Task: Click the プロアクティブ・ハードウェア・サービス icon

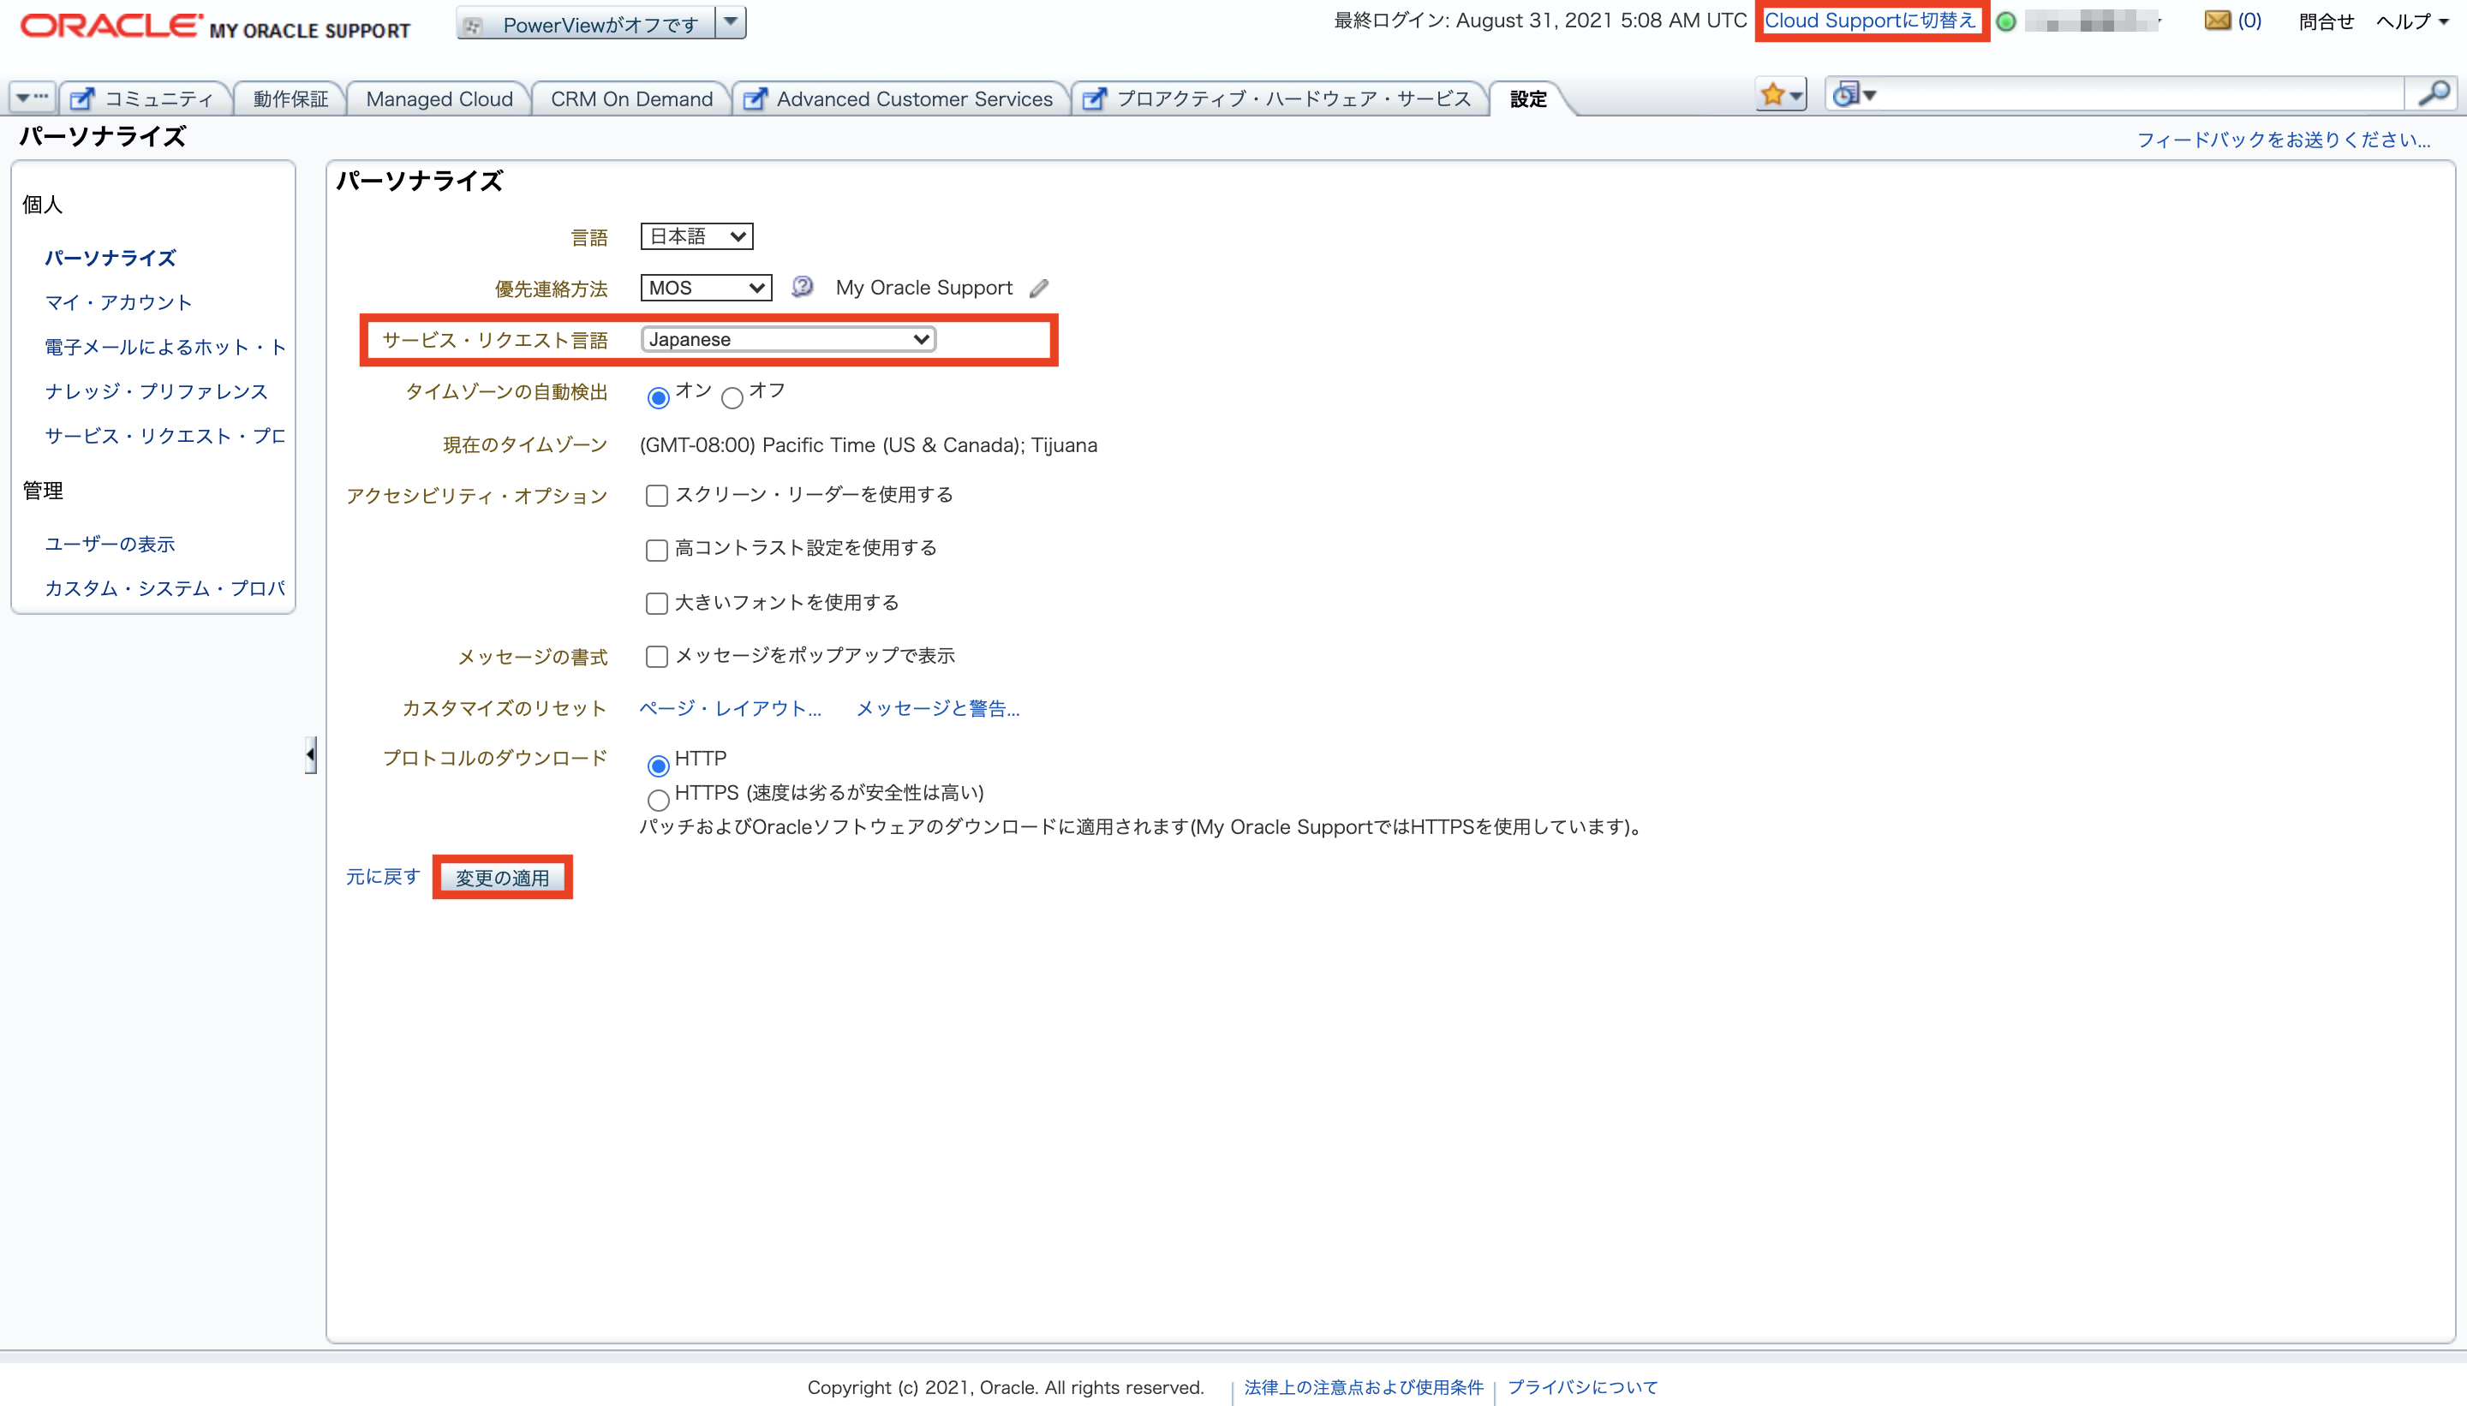Action: pos(1096,98)
